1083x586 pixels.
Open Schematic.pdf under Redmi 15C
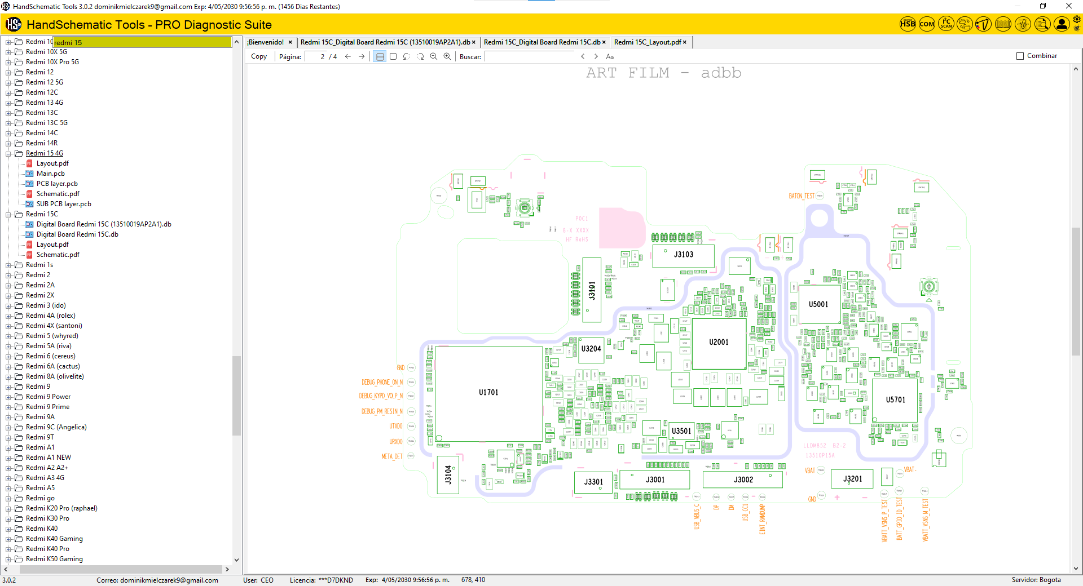(58, 255)
